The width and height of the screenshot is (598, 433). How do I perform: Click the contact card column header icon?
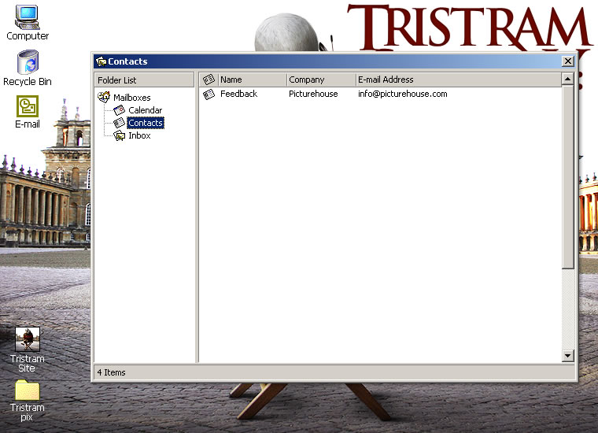[x=209, y=80]
